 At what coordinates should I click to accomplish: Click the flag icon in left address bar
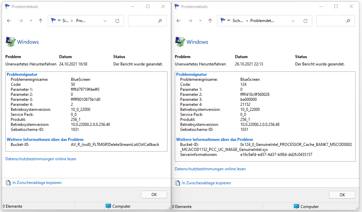(x=53, y=20)
